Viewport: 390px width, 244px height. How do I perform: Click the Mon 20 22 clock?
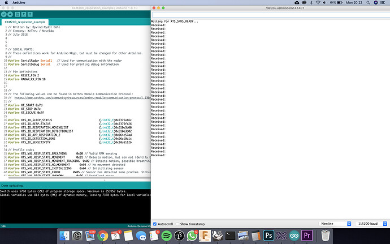354,2
